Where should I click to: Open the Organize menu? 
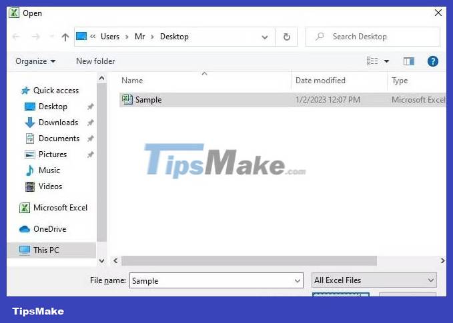[35, 61]
